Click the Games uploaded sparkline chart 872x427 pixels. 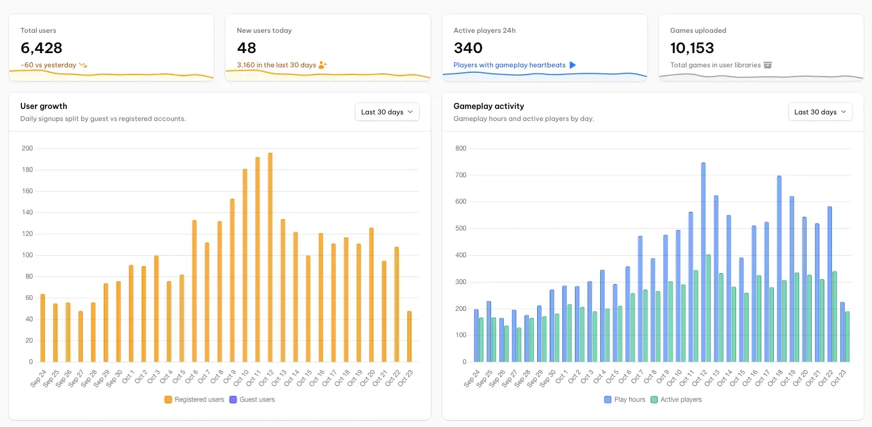tap(761, 77)
